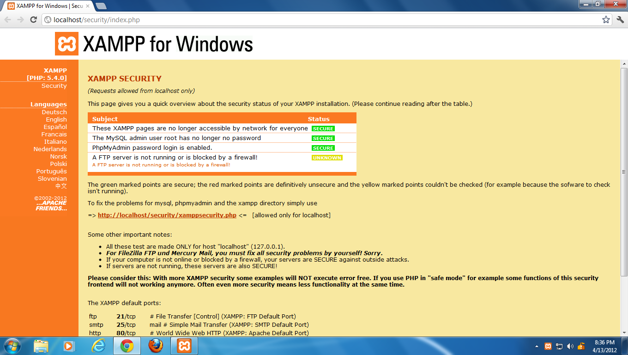Image resolution: width=628 pixels, height=355 pixels.
Task: Click the ftp 21/tcp port entry
Action: [x=192, y=317]
